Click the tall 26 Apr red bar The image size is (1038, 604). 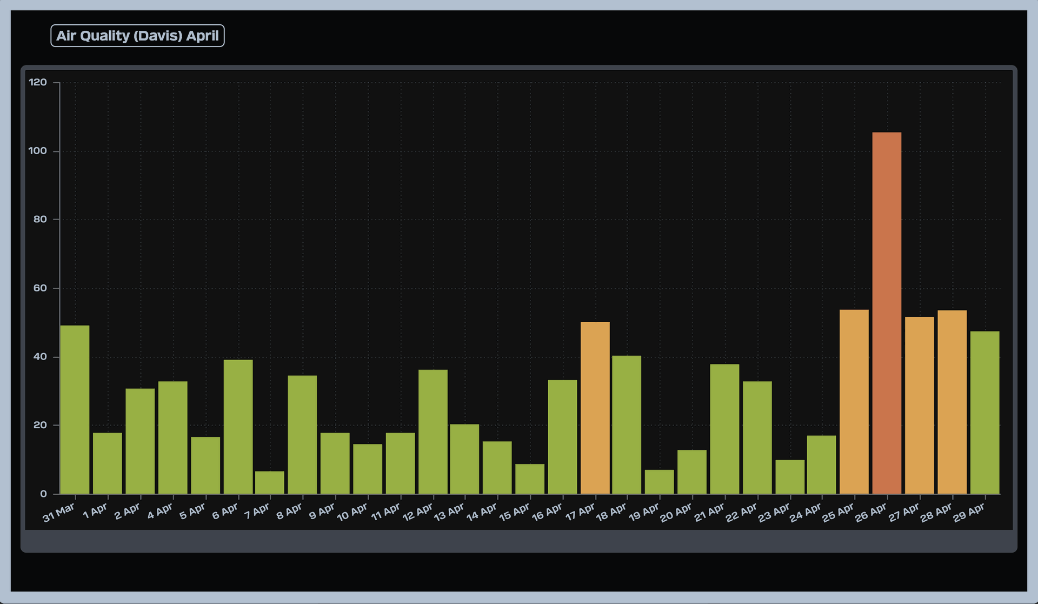click(887, 314)
